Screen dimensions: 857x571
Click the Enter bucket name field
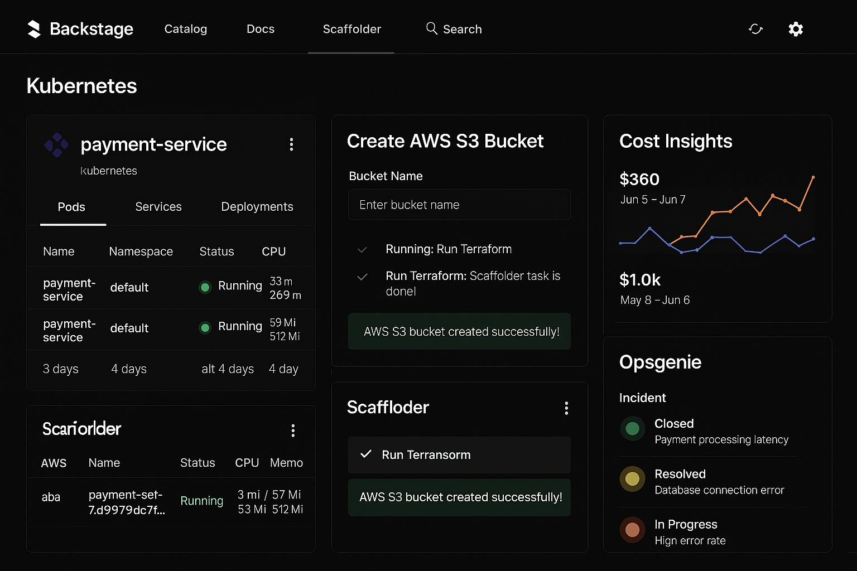459,205
